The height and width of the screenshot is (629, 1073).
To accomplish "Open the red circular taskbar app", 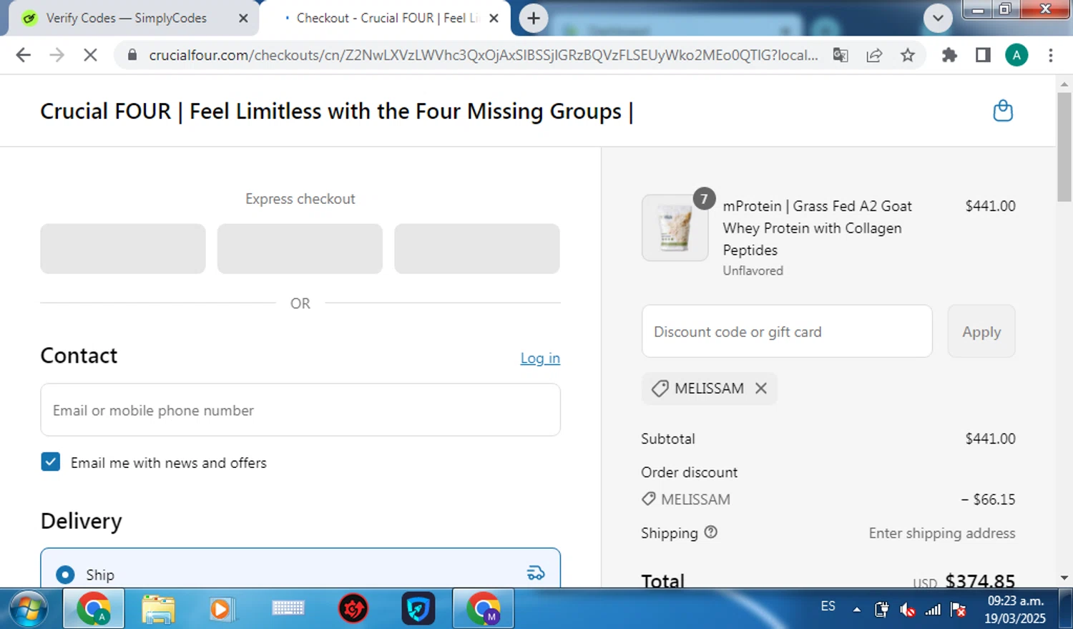I will click(353, 609).
